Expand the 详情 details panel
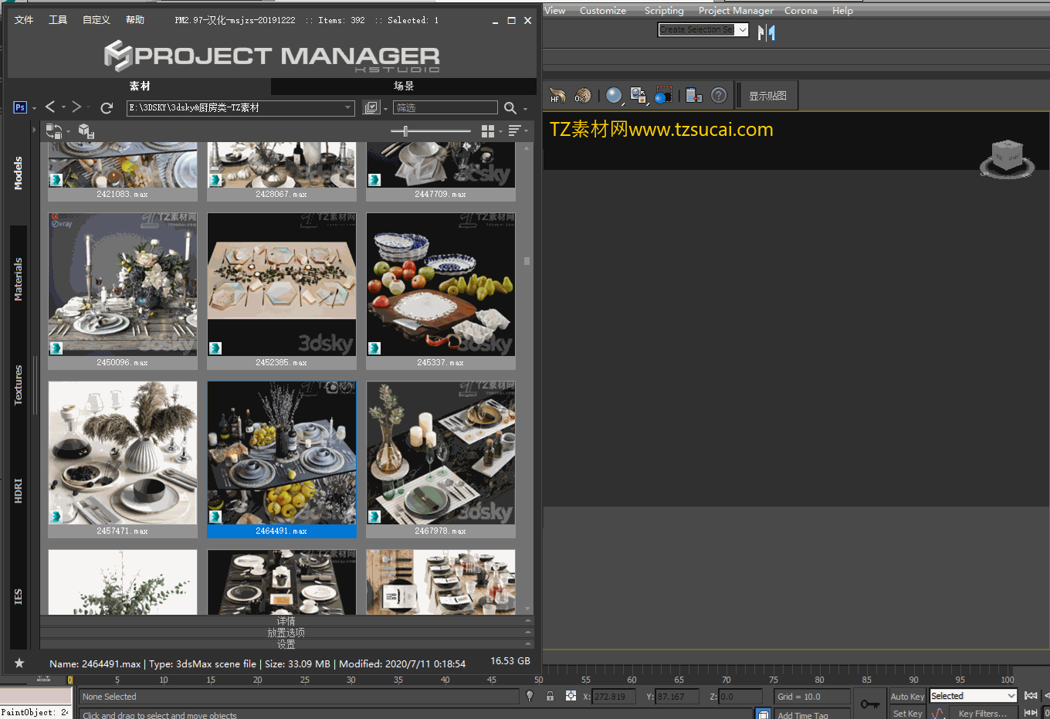The height and width of the screenshot is (719, 1050). 286,621
